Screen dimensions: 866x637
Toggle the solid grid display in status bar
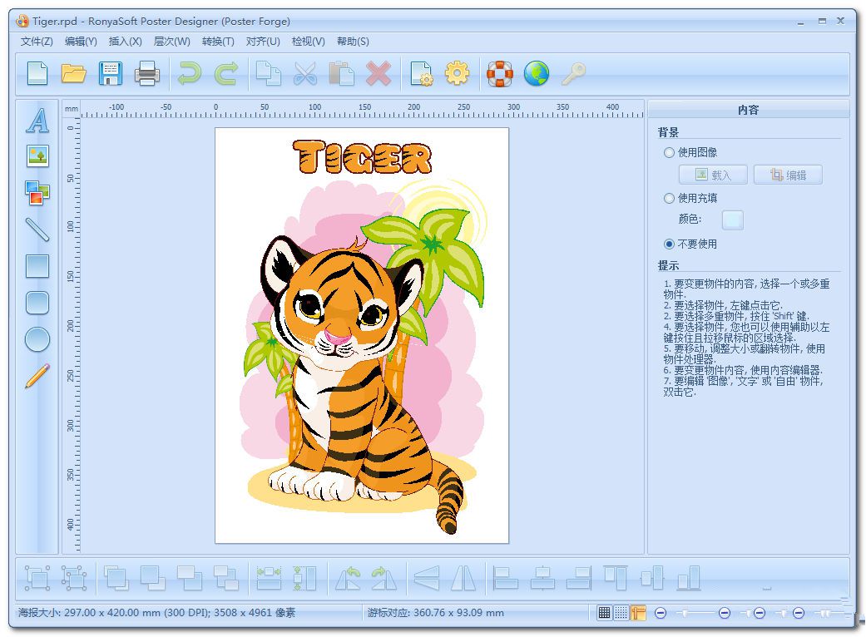tap(604, 613)
